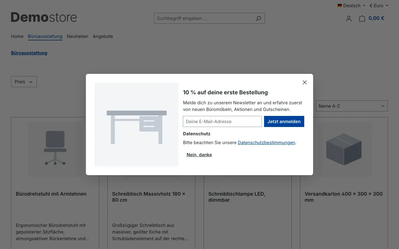Viewport: 399px width, 249px height.
Task: Click the German flag icon
Action: [x=340, y=6]
